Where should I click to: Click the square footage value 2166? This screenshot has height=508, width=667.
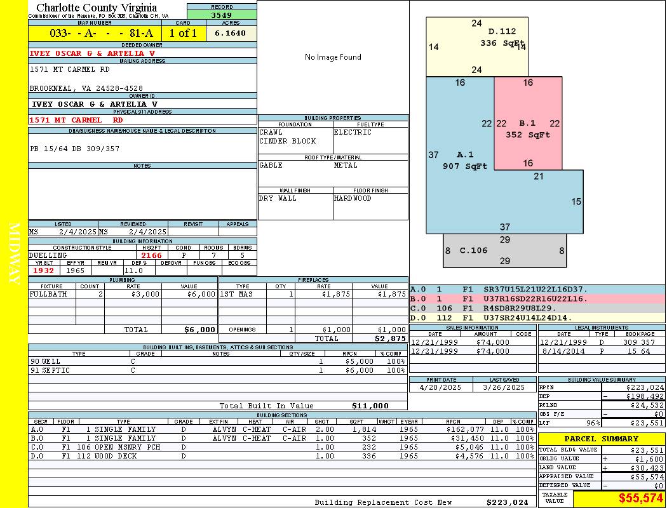[x=151, y=255]
